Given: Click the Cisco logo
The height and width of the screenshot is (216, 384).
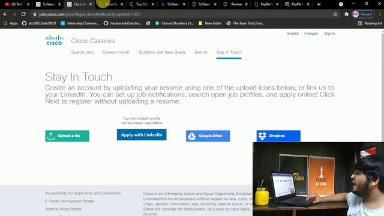Looking at the screenshot, I should pos(54,40).
